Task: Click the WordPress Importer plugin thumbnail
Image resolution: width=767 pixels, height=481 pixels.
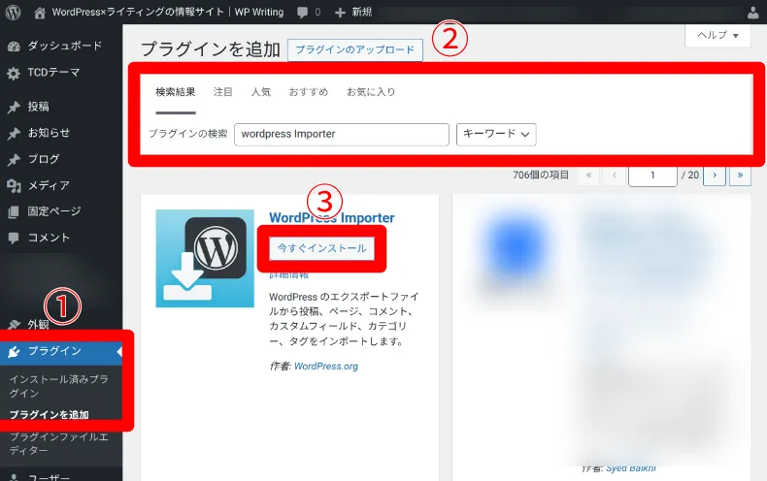Action: (205, 259)
